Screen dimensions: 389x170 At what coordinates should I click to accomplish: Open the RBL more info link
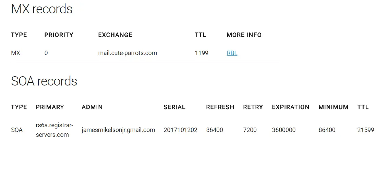(x=232, y=53)
